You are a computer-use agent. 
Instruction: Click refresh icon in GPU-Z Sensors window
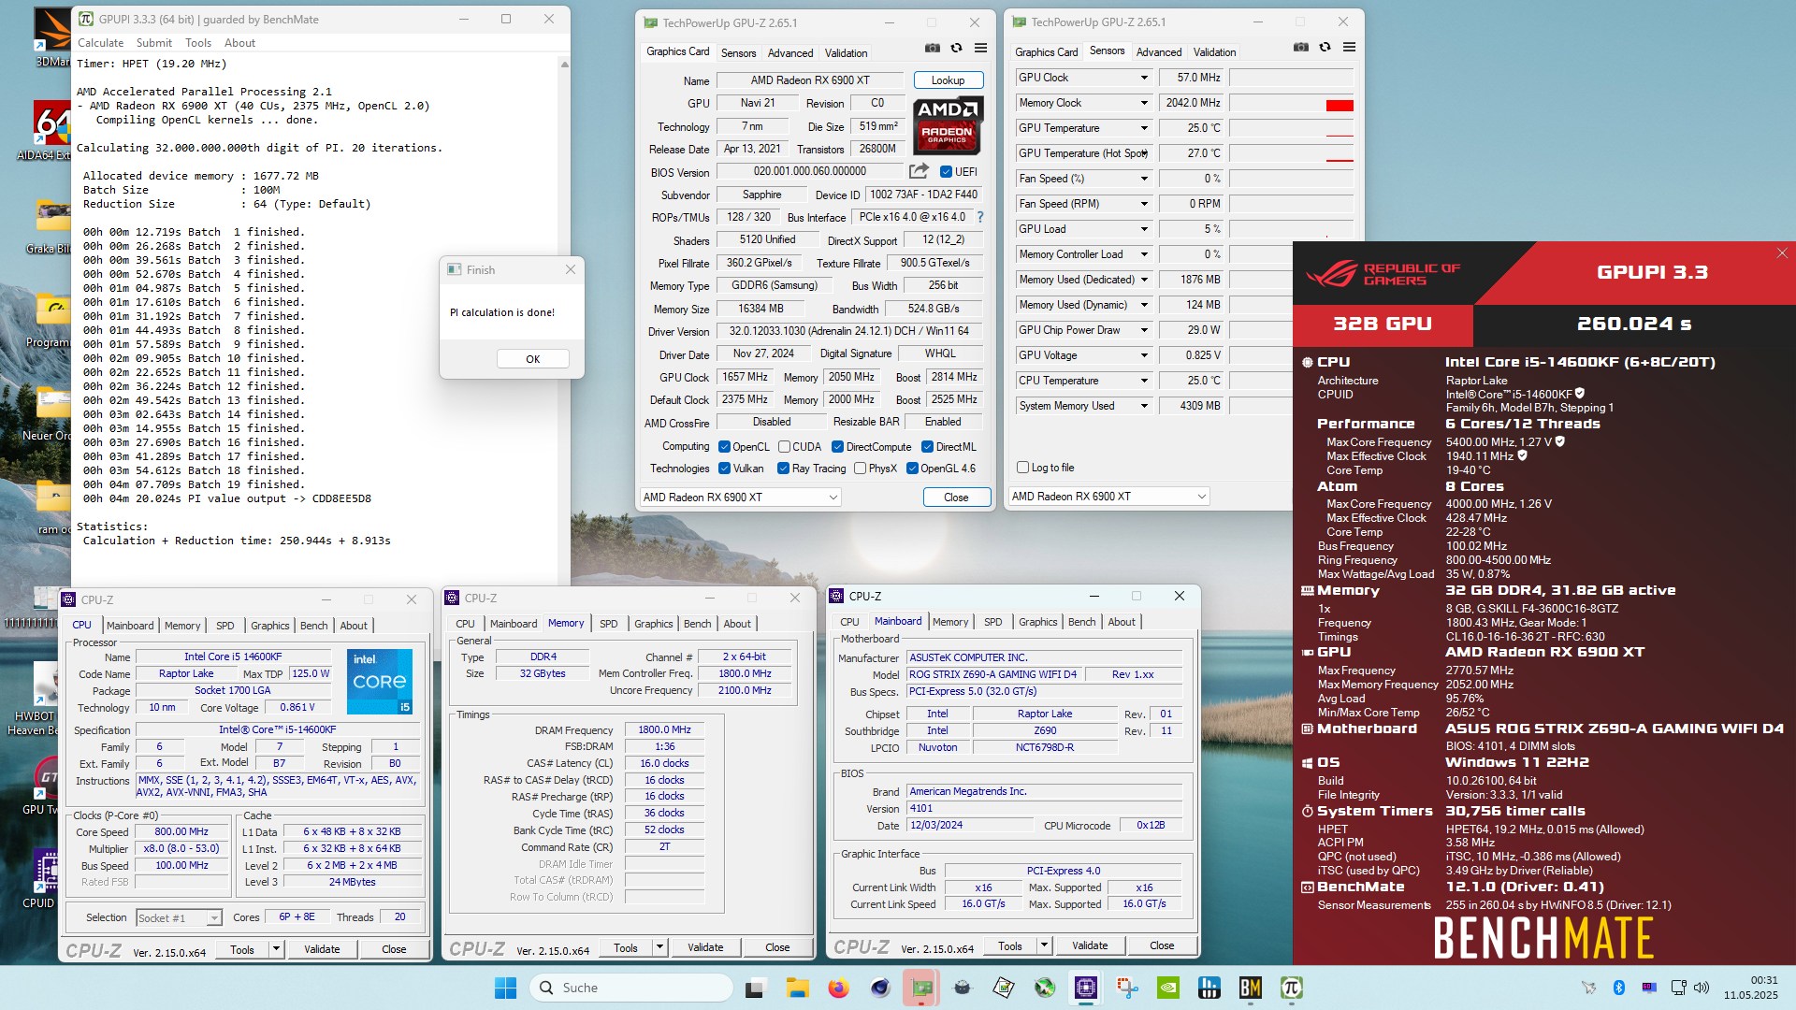point(1325,47)
